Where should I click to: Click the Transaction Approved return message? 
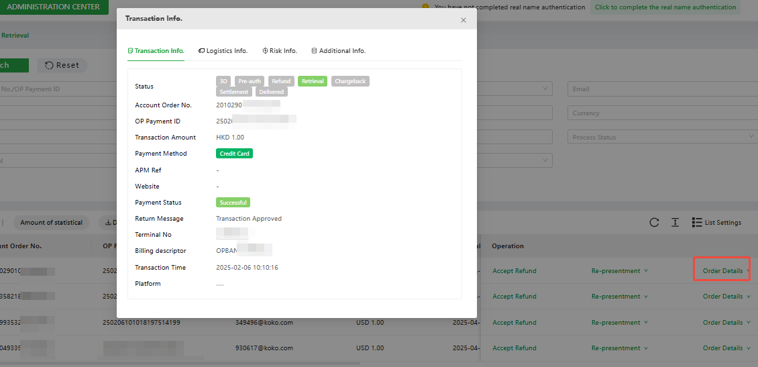click(249, 219)
